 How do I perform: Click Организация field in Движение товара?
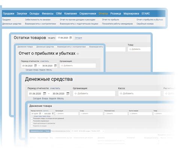point(67,114)
